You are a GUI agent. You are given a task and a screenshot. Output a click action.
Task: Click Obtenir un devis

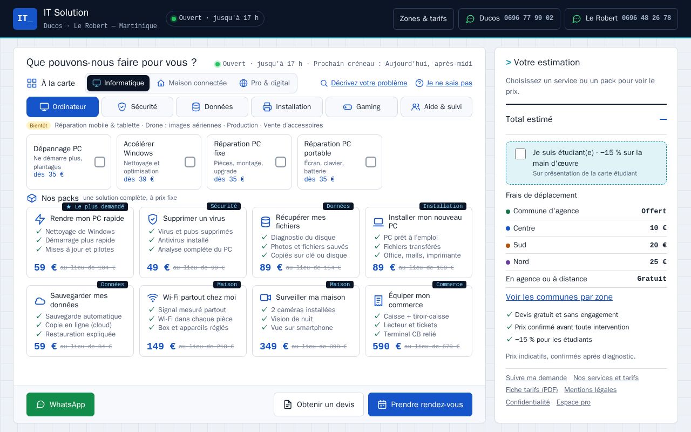(x=319, y=404)
